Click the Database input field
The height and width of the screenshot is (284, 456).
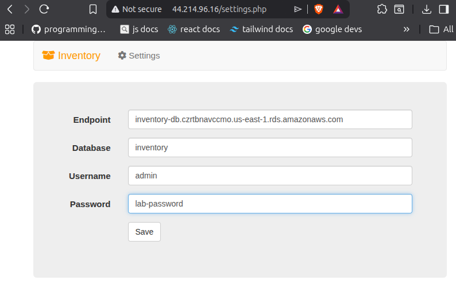(270, 147)
